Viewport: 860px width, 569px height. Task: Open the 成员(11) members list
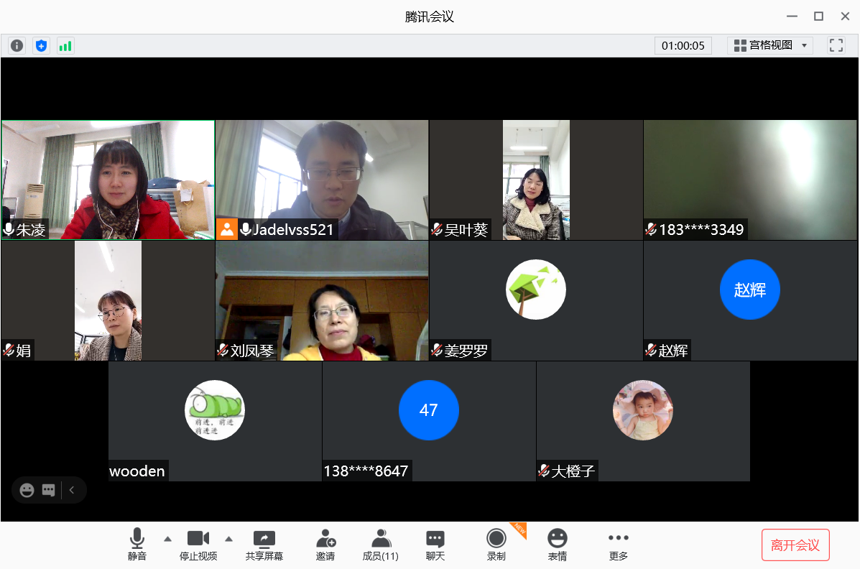point(381,545)
